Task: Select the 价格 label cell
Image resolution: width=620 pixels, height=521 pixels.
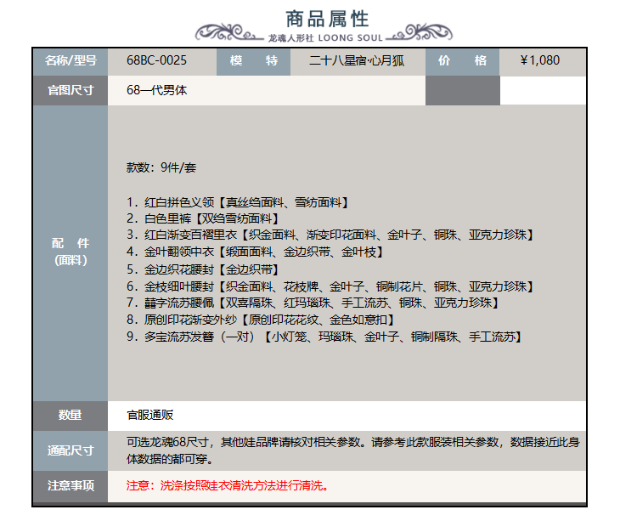Action: (462, 60)
